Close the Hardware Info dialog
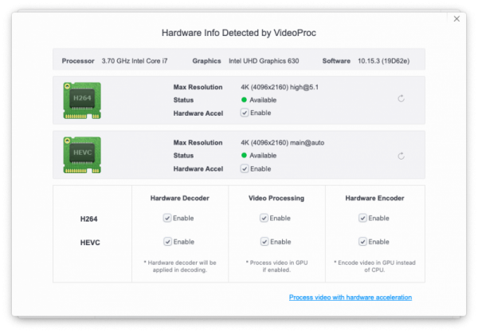The height and width of the screenshot is (332, 478). click(456, 19)
